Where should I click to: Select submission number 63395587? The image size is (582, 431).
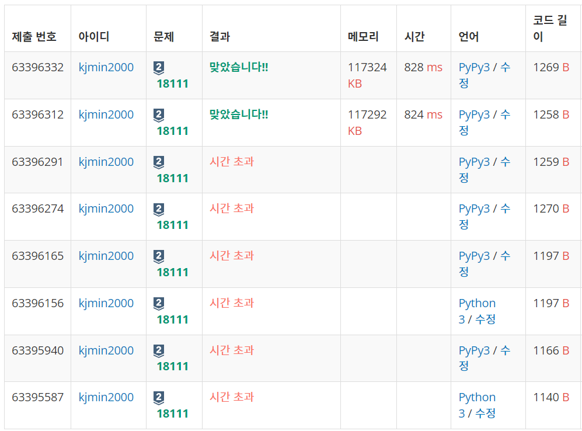click(38, 397)
